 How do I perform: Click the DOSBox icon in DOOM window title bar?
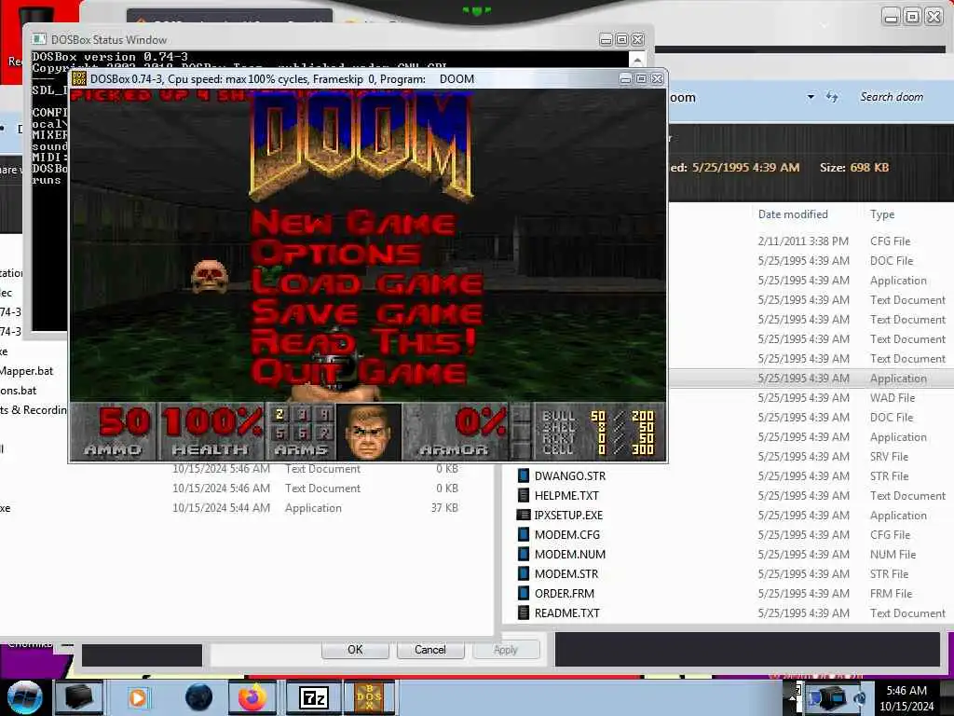click(x=79, y=78)
